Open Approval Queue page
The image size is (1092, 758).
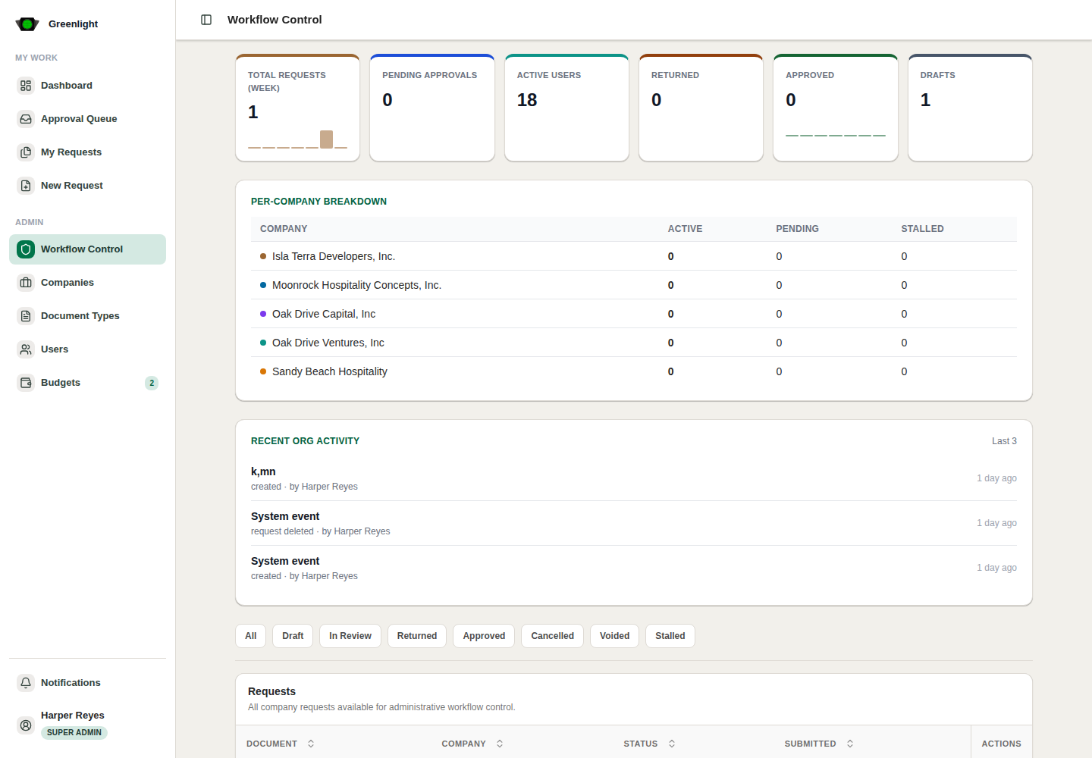click(x=87, y=119)
